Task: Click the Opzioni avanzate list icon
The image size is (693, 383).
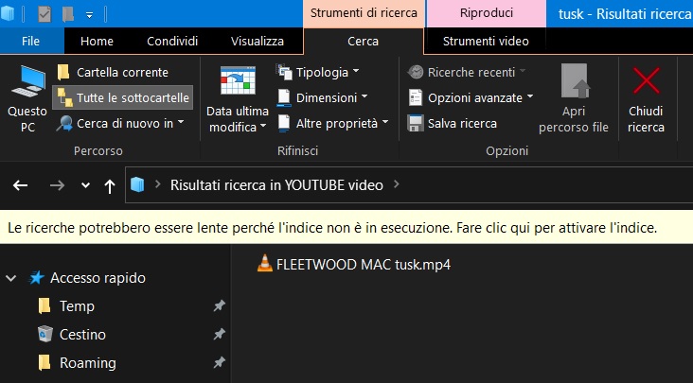Action: point(416,97)
